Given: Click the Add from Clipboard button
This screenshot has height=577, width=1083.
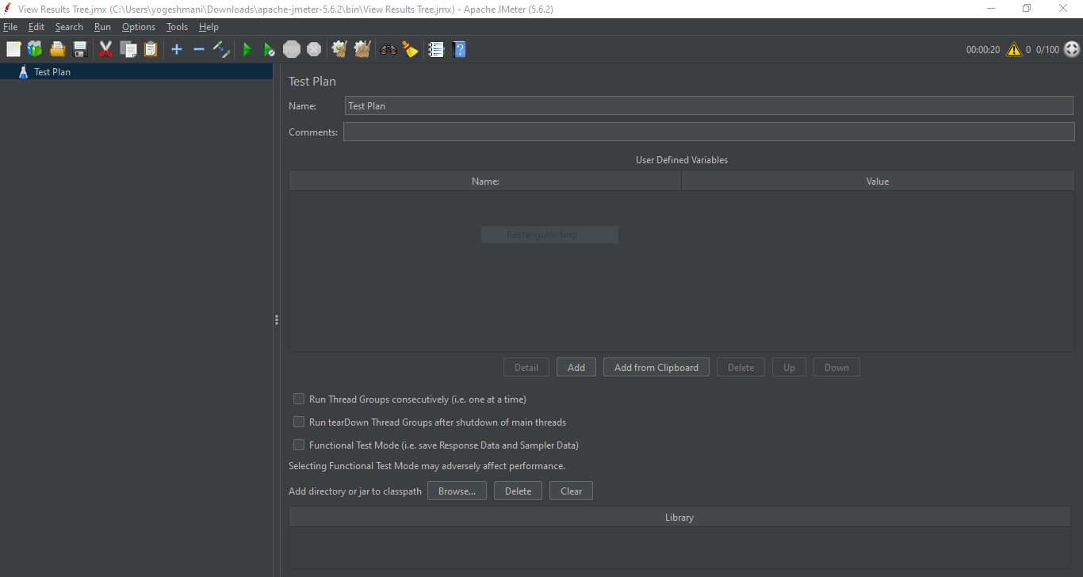Looking at the screenshot, I should [656, 368].
